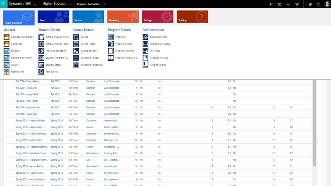Open record Fall 2018 - Stuart Barlow
Screen dimensions: 331x186
click(28, 107)
